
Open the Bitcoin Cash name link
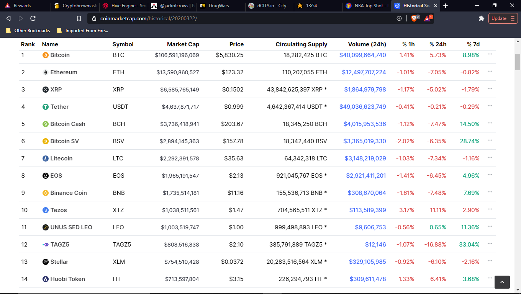tap(68, 124)
